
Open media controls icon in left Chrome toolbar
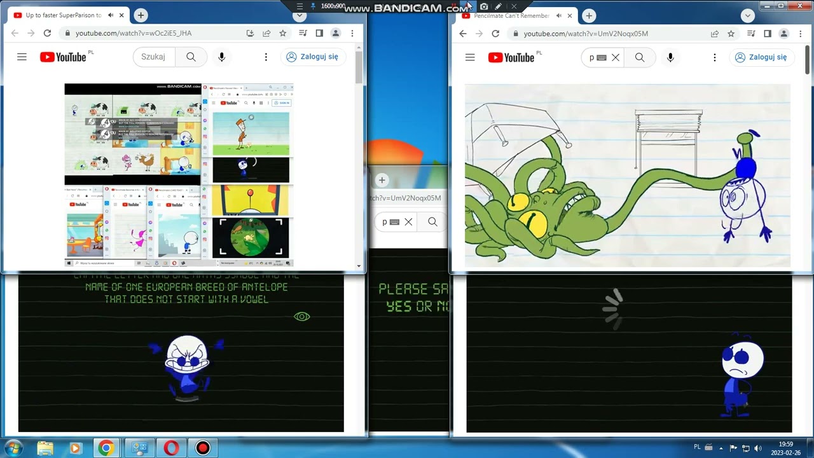click(303, 33)
